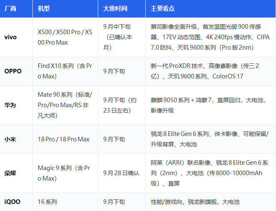Image resolution: width=276 pixels, height=211 pixels.
Task: Select the 荣耀 manufacturer cell
Action: point(16,173)
